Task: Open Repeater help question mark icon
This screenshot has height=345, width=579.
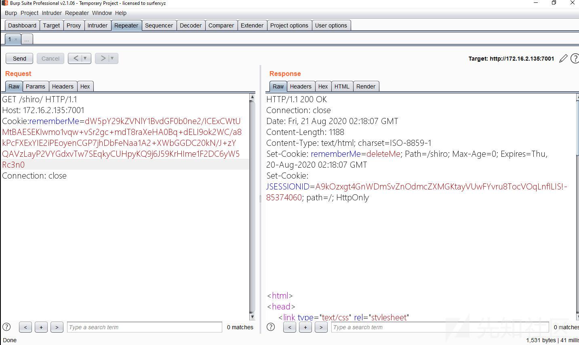Action: pos(575,59)
